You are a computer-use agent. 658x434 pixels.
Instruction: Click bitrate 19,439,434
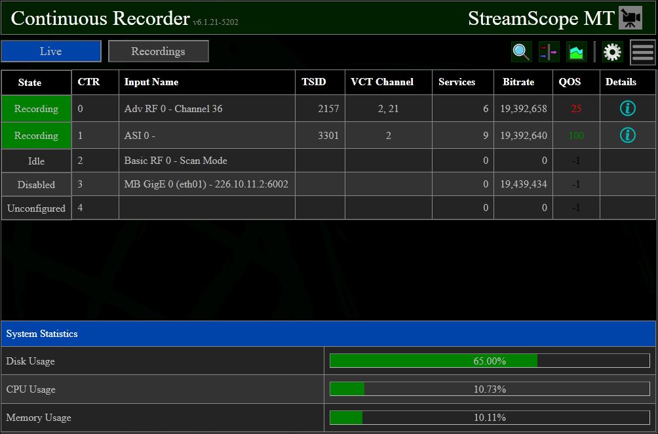[523, 184]
